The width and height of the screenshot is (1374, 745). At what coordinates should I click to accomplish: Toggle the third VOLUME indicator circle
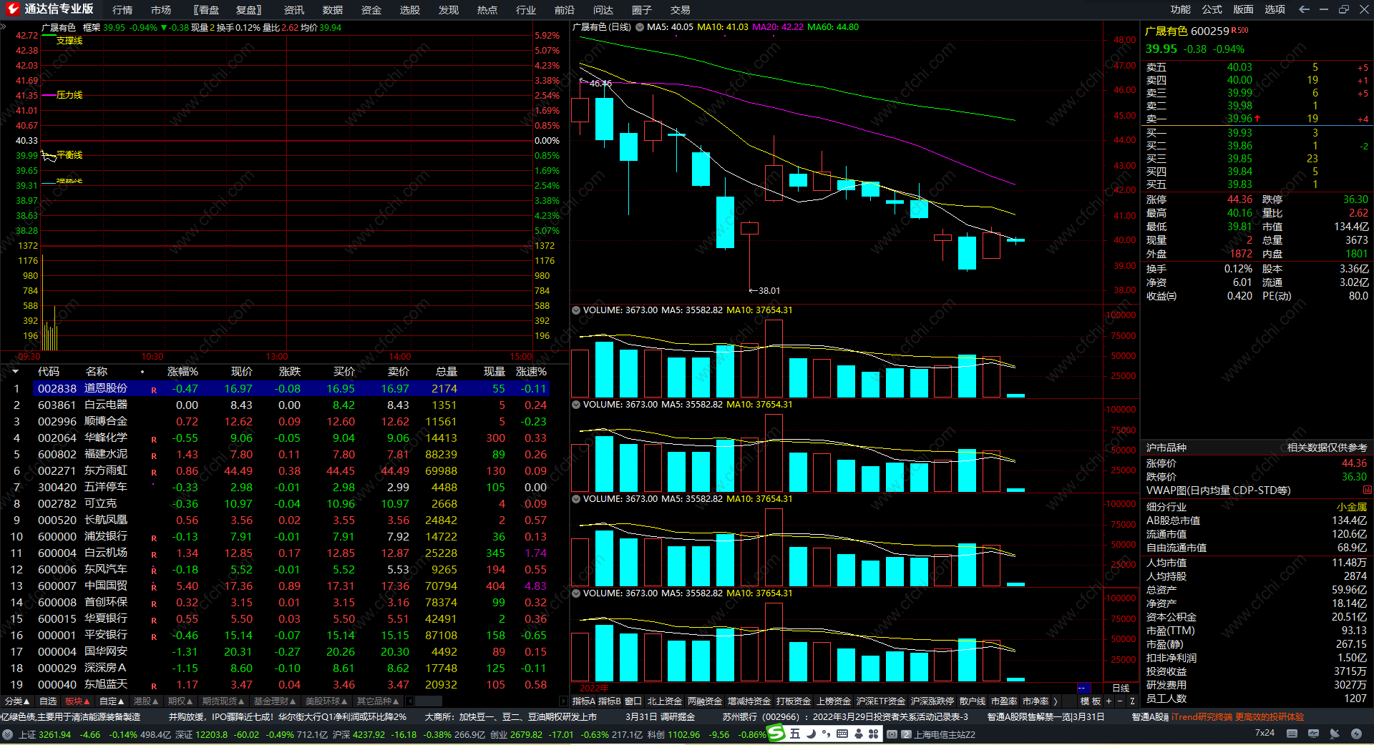tap(575, 499)
